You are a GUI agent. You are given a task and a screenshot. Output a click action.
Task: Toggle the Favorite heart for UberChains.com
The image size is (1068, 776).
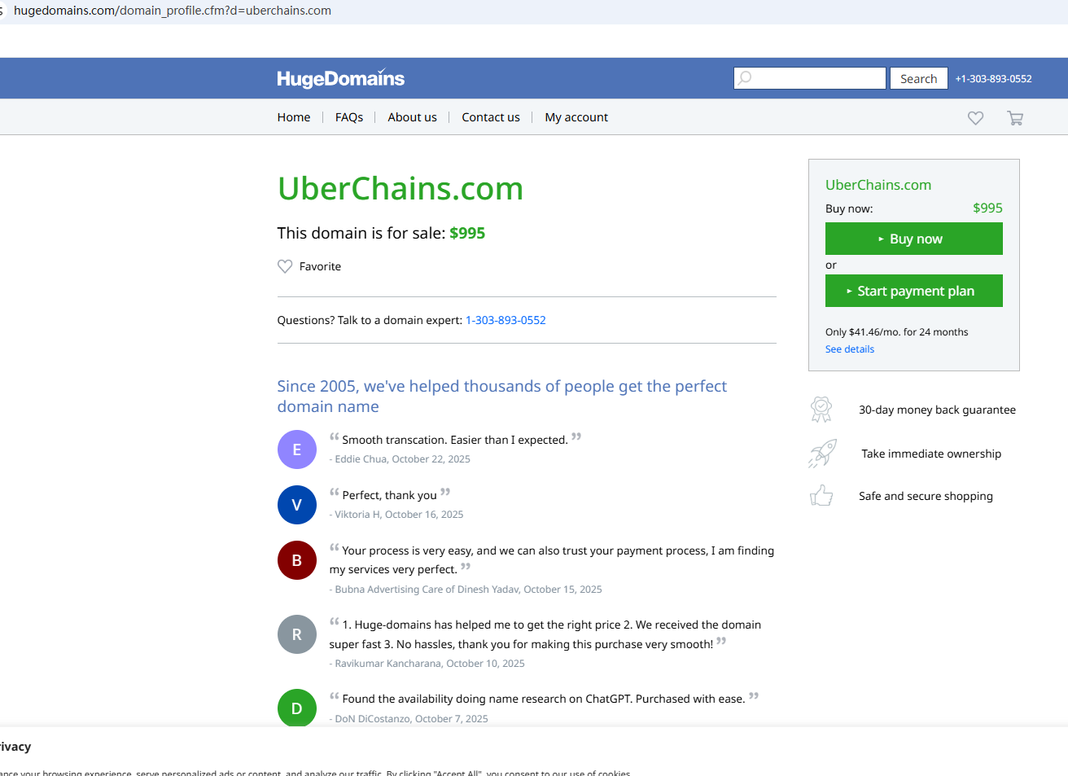[x=285, y=266]
